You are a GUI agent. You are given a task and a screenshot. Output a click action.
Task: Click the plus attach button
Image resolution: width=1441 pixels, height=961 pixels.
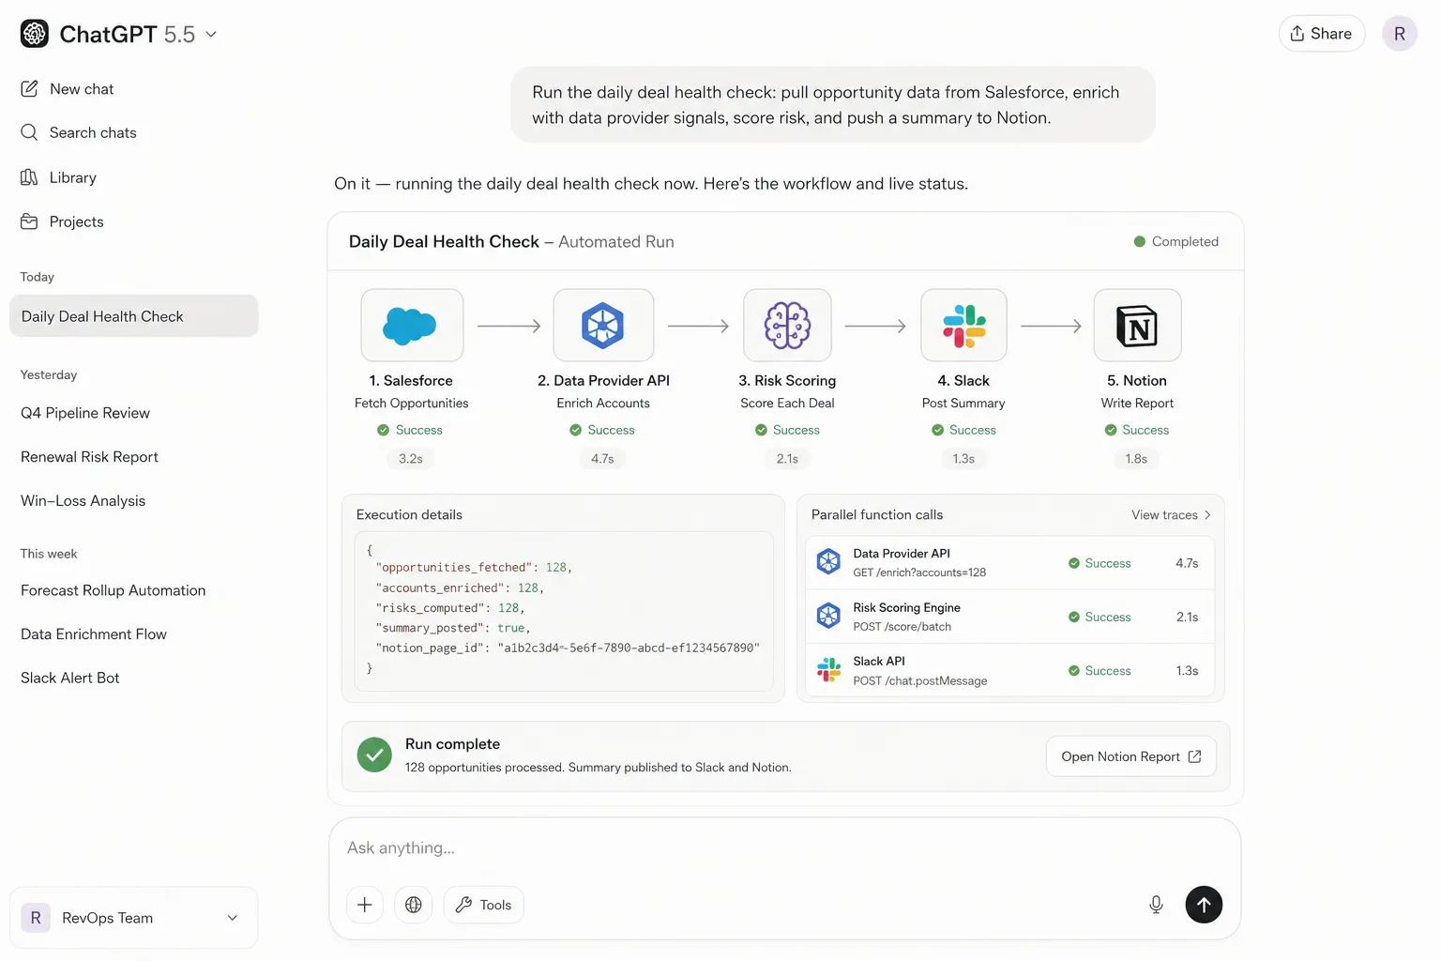coord(365,905)
